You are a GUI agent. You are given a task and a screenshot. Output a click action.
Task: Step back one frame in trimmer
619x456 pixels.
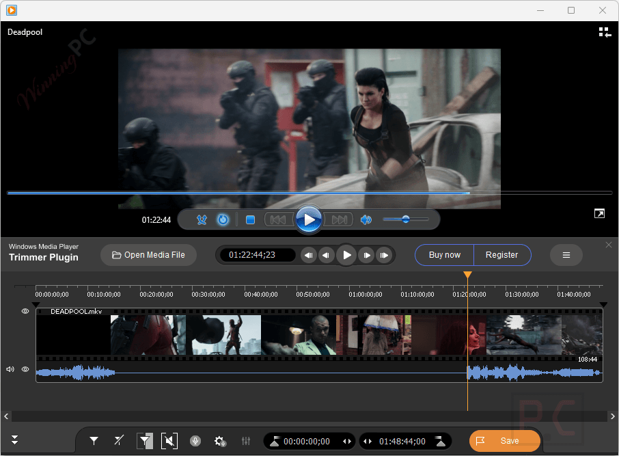(326, 255)
